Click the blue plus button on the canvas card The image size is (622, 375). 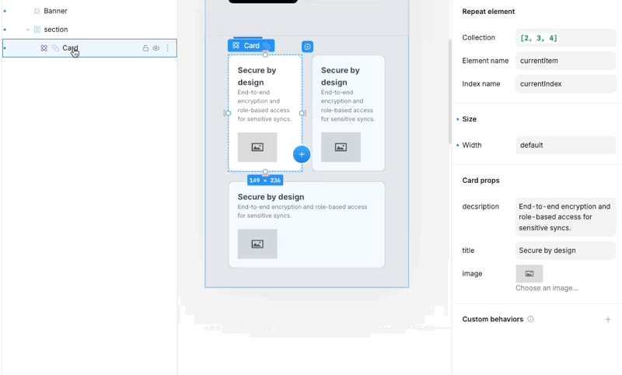302,154
